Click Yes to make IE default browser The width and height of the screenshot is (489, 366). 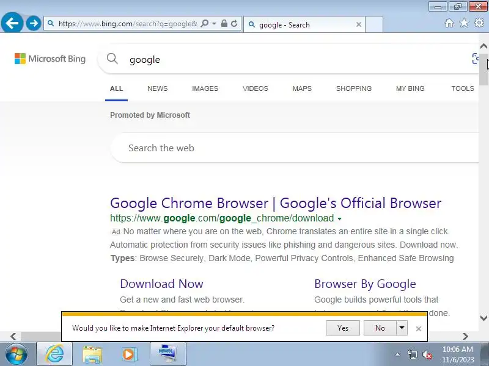click(x=343, y=328)
